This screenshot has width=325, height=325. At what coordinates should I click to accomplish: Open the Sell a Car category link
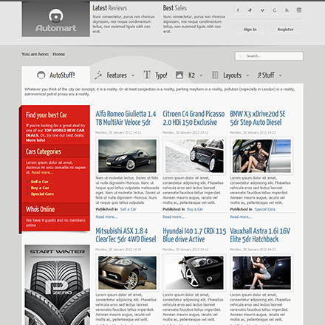[x=40, y=182]
